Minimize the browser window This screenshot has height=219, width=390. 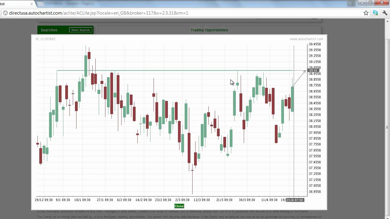pyautogui.click(x=362, y=3)
